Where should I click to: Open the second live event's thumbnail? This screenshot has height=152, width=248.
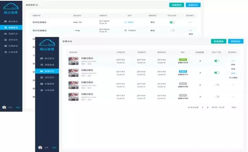pos(73,73)
